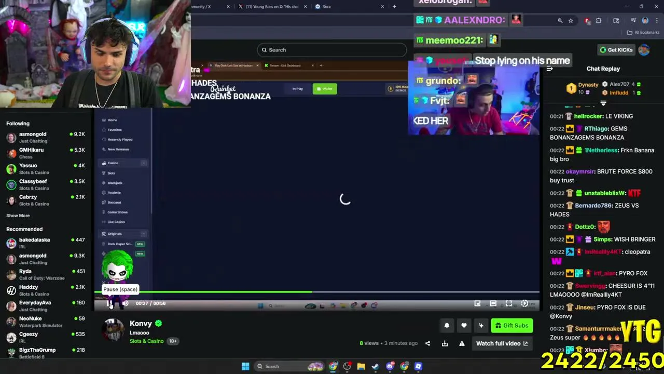Click the Gift Subs button
Image resolution: width=664 pixels, height=374 pixels.
511,326
